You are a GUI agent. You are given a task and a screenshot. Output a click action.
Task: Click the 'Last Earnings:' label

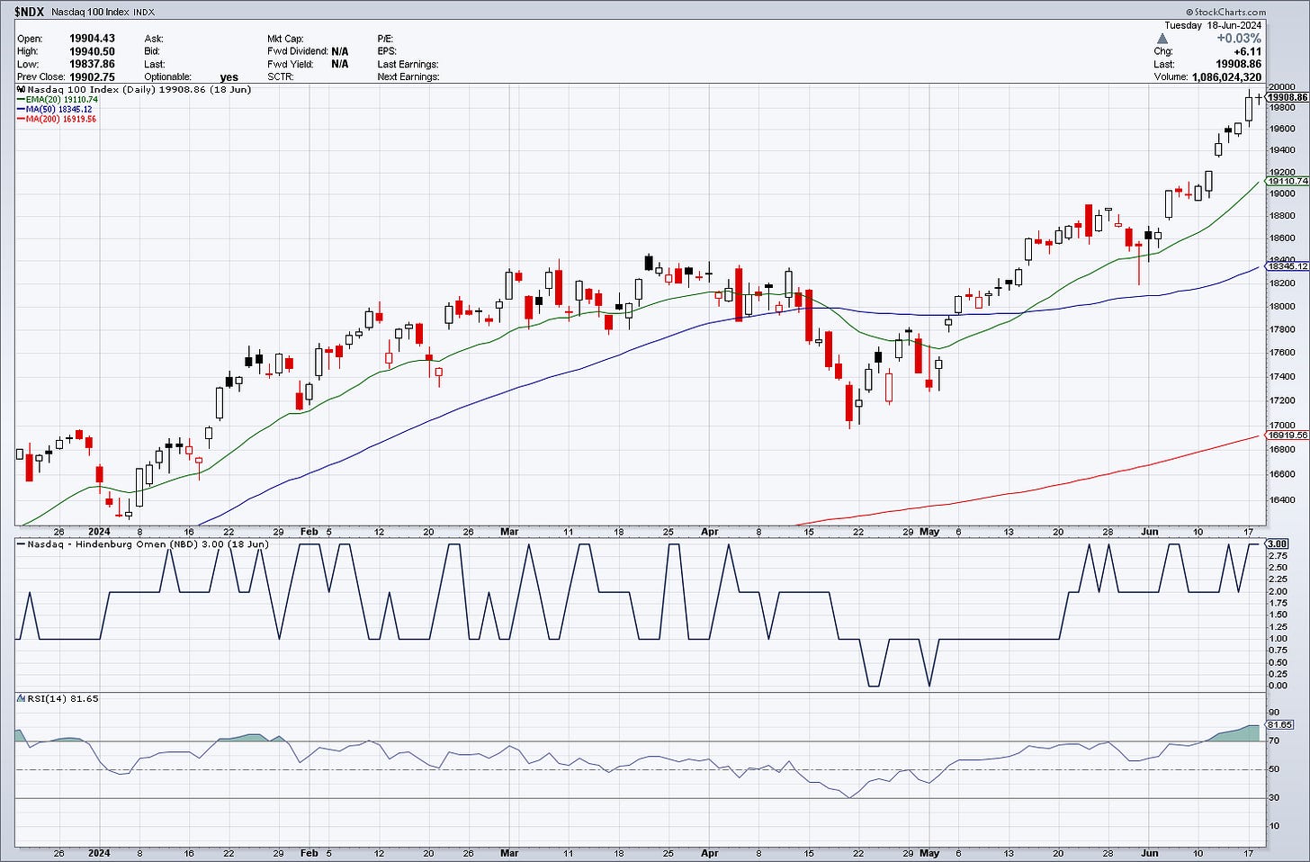(408, 64)
